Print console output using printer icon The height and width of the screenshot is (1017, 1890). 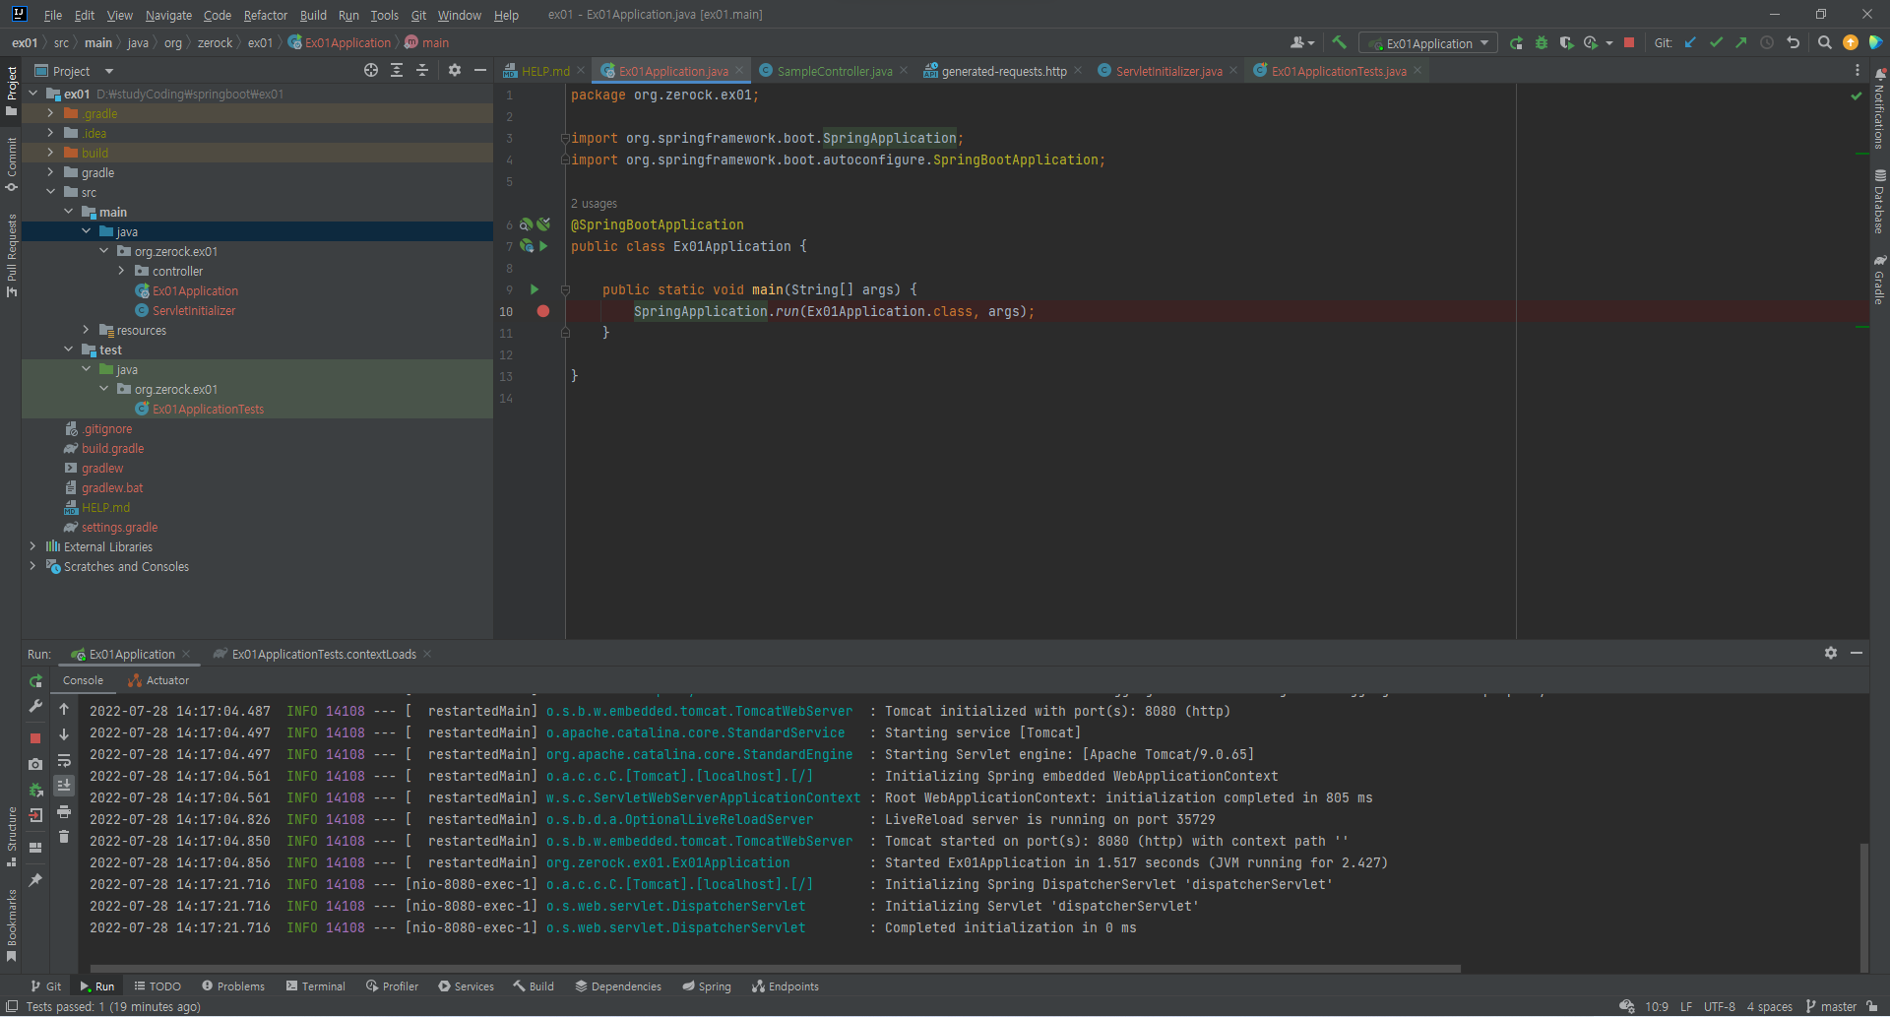tap(64, 811)
